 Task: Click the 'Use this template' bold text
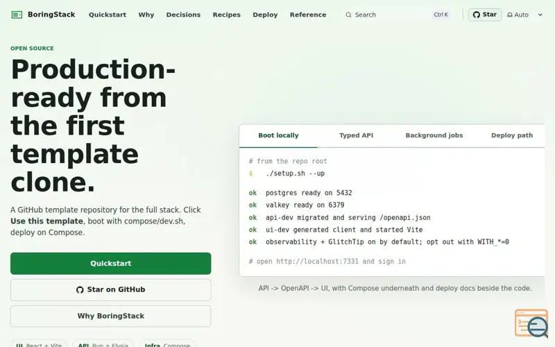click(x=46, y=221)
